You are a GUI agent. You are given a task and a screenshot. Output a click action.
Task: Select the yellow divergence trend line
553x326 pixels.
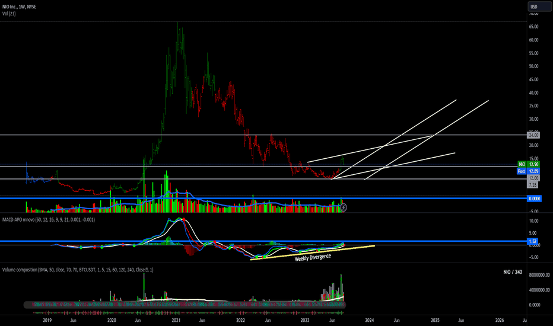[x=312, y=253]
